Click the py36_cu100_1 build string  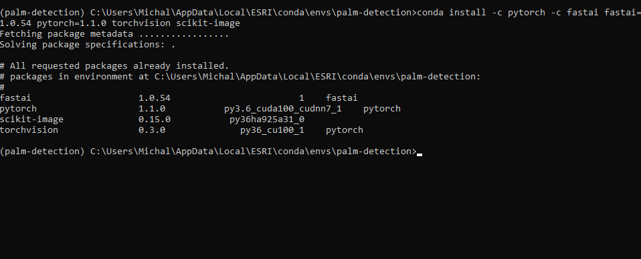[272, 129]
